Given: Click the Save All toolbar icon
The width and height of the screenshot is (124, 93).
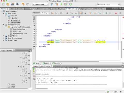Looking at the screenshot, I should click(17, 4).
